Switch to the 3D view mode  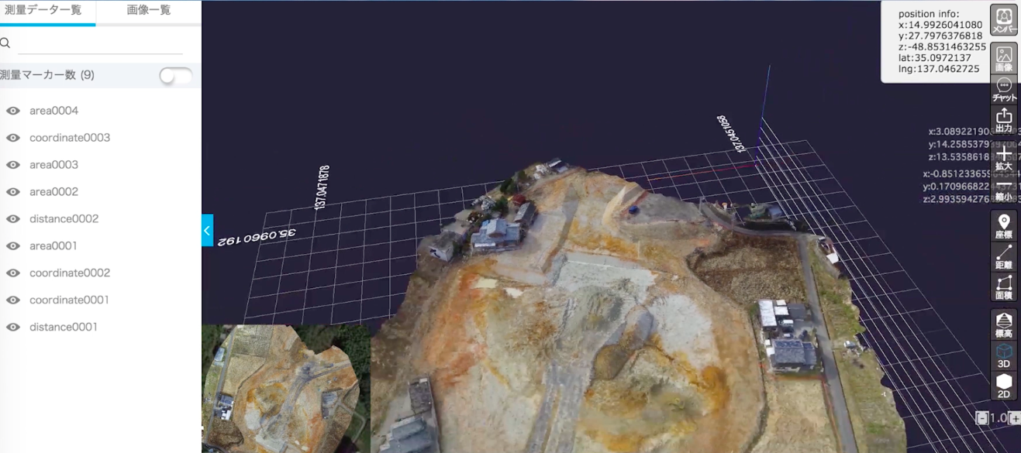(x=1004, y=356)
